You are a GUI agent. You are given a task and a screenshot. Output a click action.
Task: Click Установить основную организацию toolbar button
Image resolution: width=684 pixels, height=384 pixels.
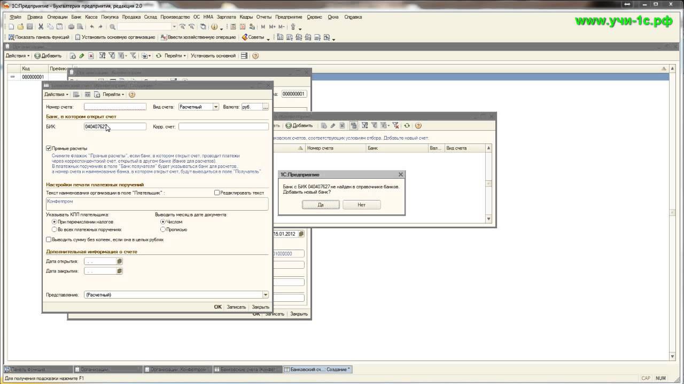115,37
